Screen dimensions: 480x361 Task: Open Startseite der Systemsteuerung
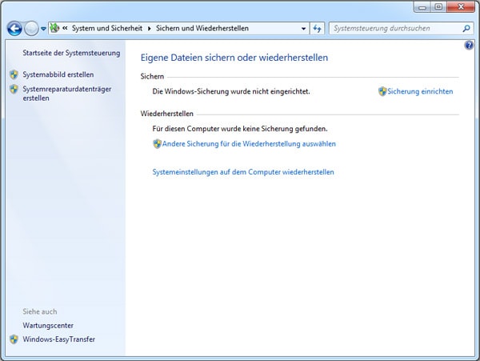click(71, 53)
